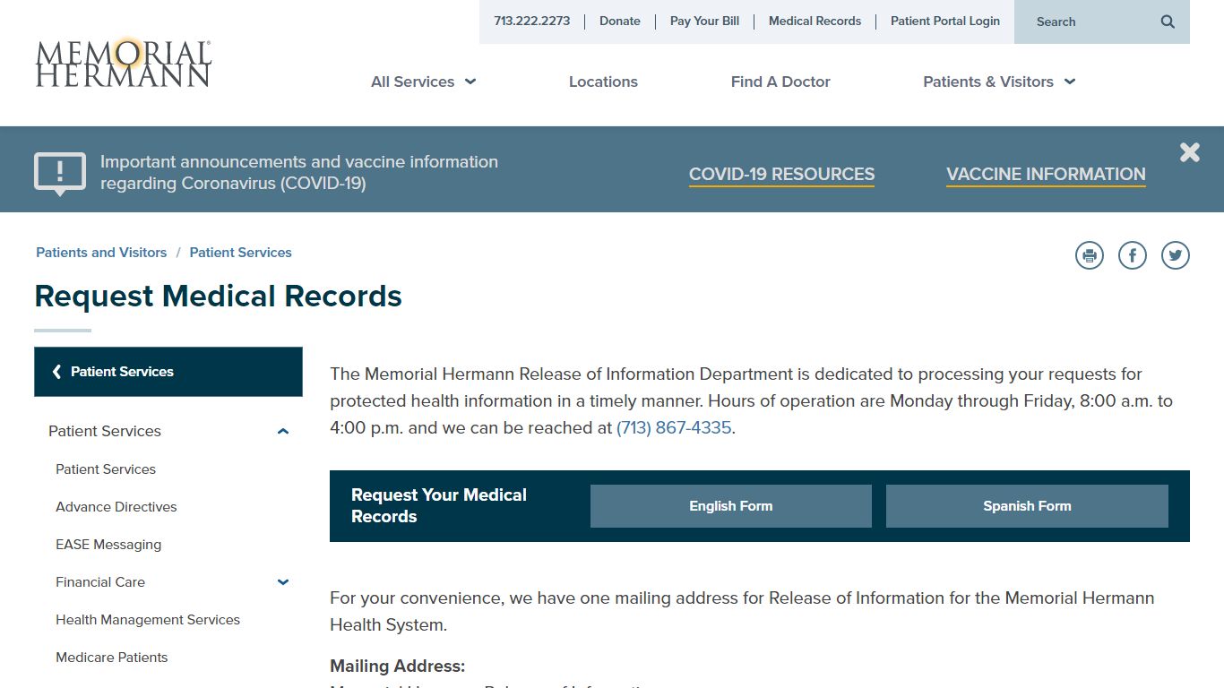The image size is (1224, 688).
Task: Open VACCINE INFORMATION link
Action: [1046, 175]
